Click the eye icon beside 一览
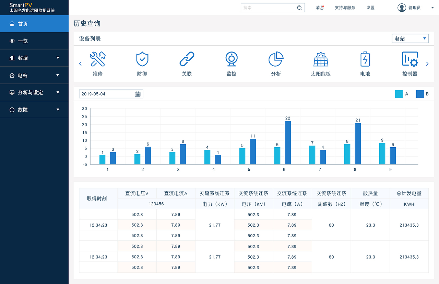439x284 pixels. [12, 41]
